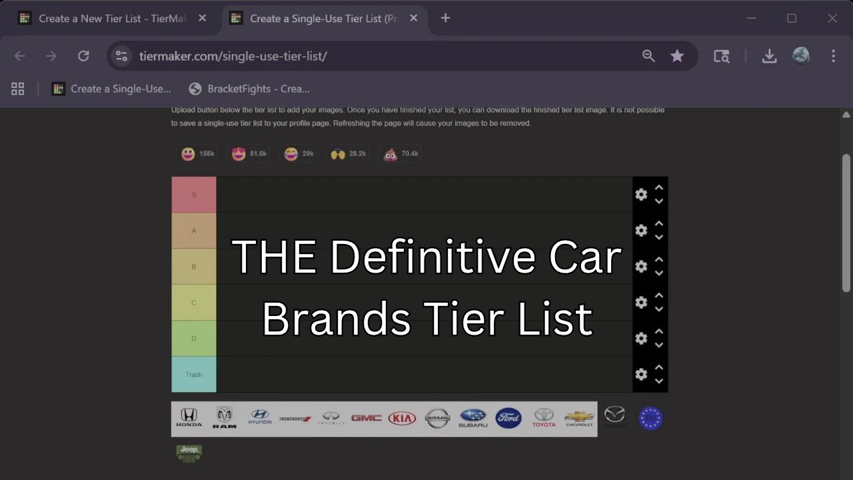Image resolution: width=853 pixels, height=480 pixels.
Task: Click the laughing face reaction 29k
Action: tap(298, 154)
